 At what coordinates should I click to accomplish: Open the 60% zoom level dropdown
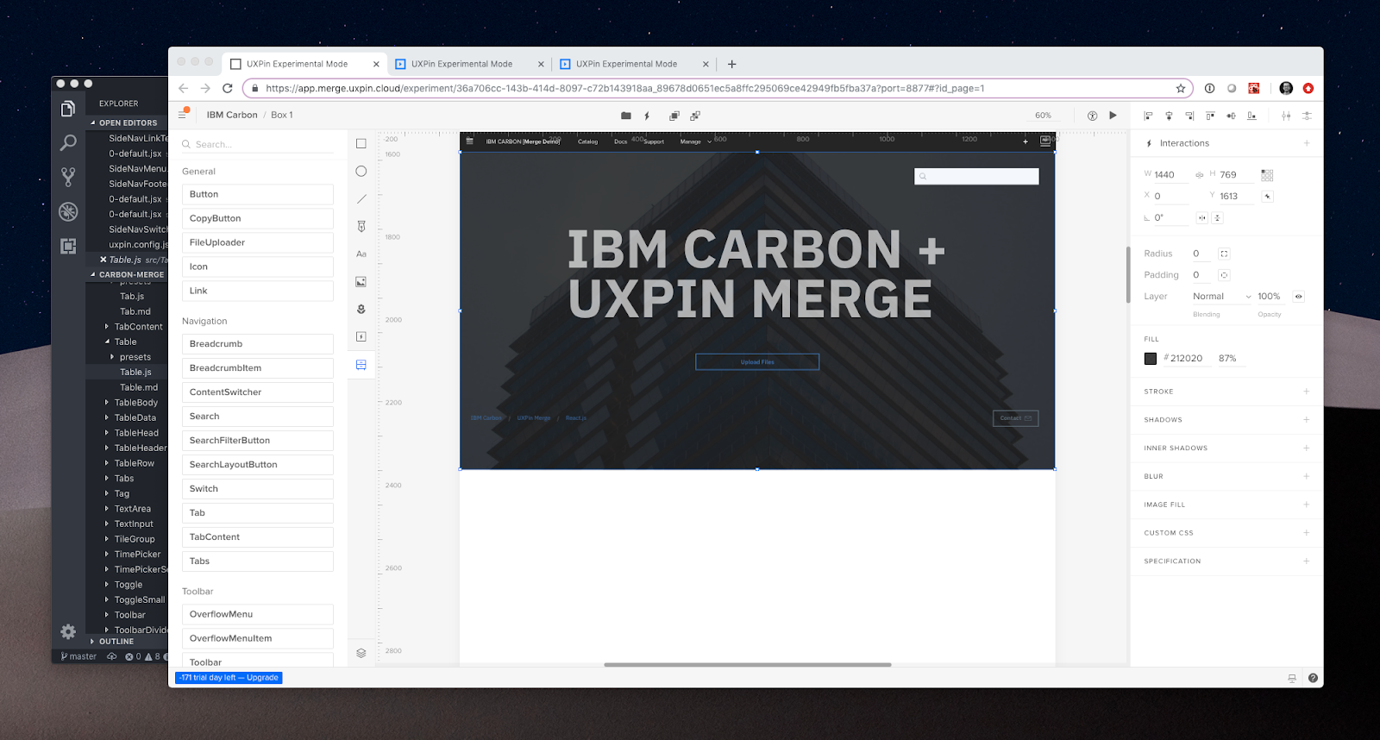pyautogui.click(x=1044, y=116)
